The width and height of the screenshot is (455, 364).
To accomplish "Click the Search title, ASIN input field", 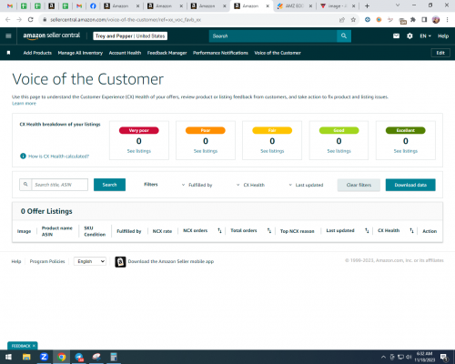I will pos(60,185).
